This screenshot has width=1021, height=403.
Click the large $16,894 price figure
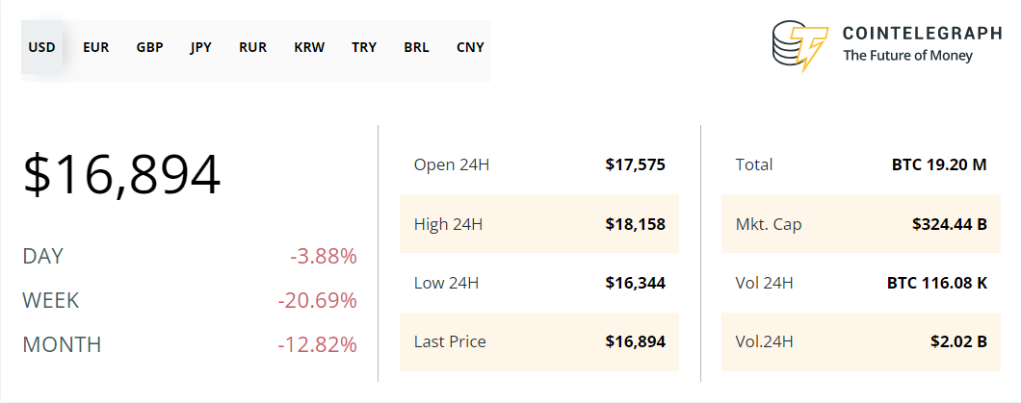(x=122, y=175)
